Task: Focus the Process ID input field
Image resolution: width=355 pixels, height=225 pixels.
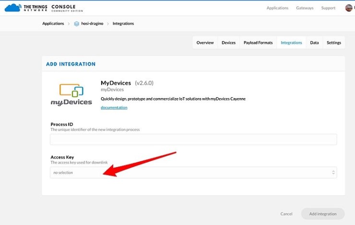Action: pyautogui.click(x=193, y=139)
